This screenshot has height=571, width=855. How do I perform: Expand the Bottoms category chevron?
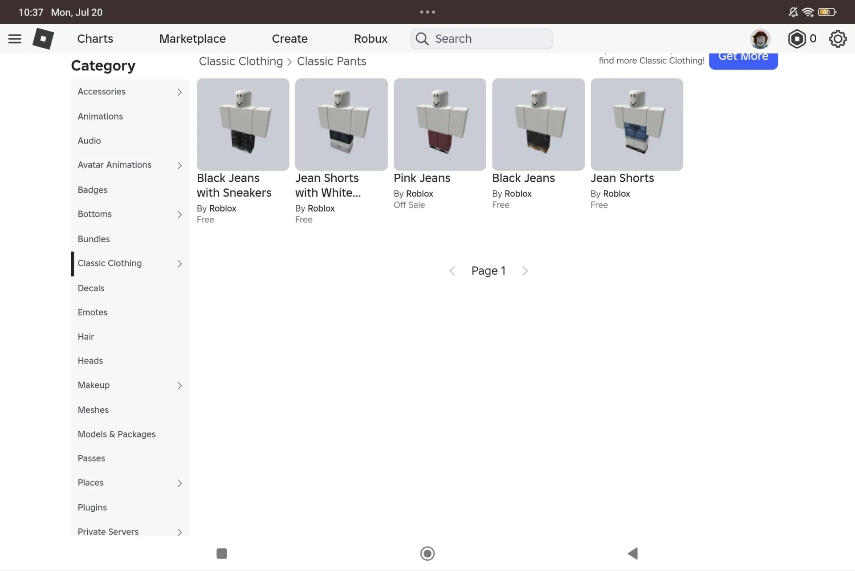coord(179,214)
